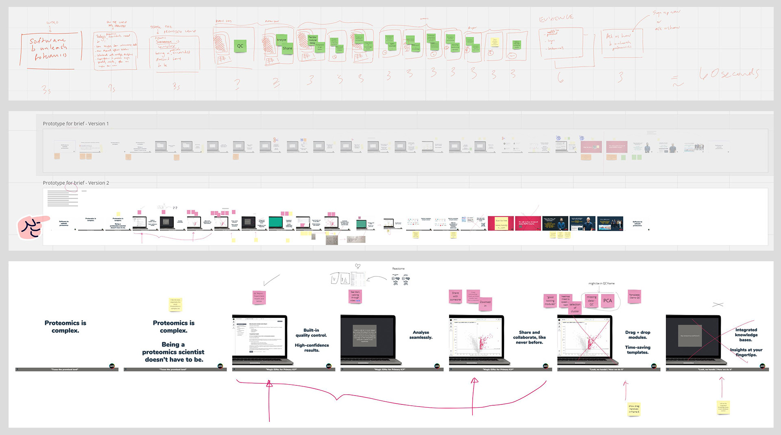Select the pink 'good looking modules' sticky
The height and width of the screenshot is (435, 781).
550,301
